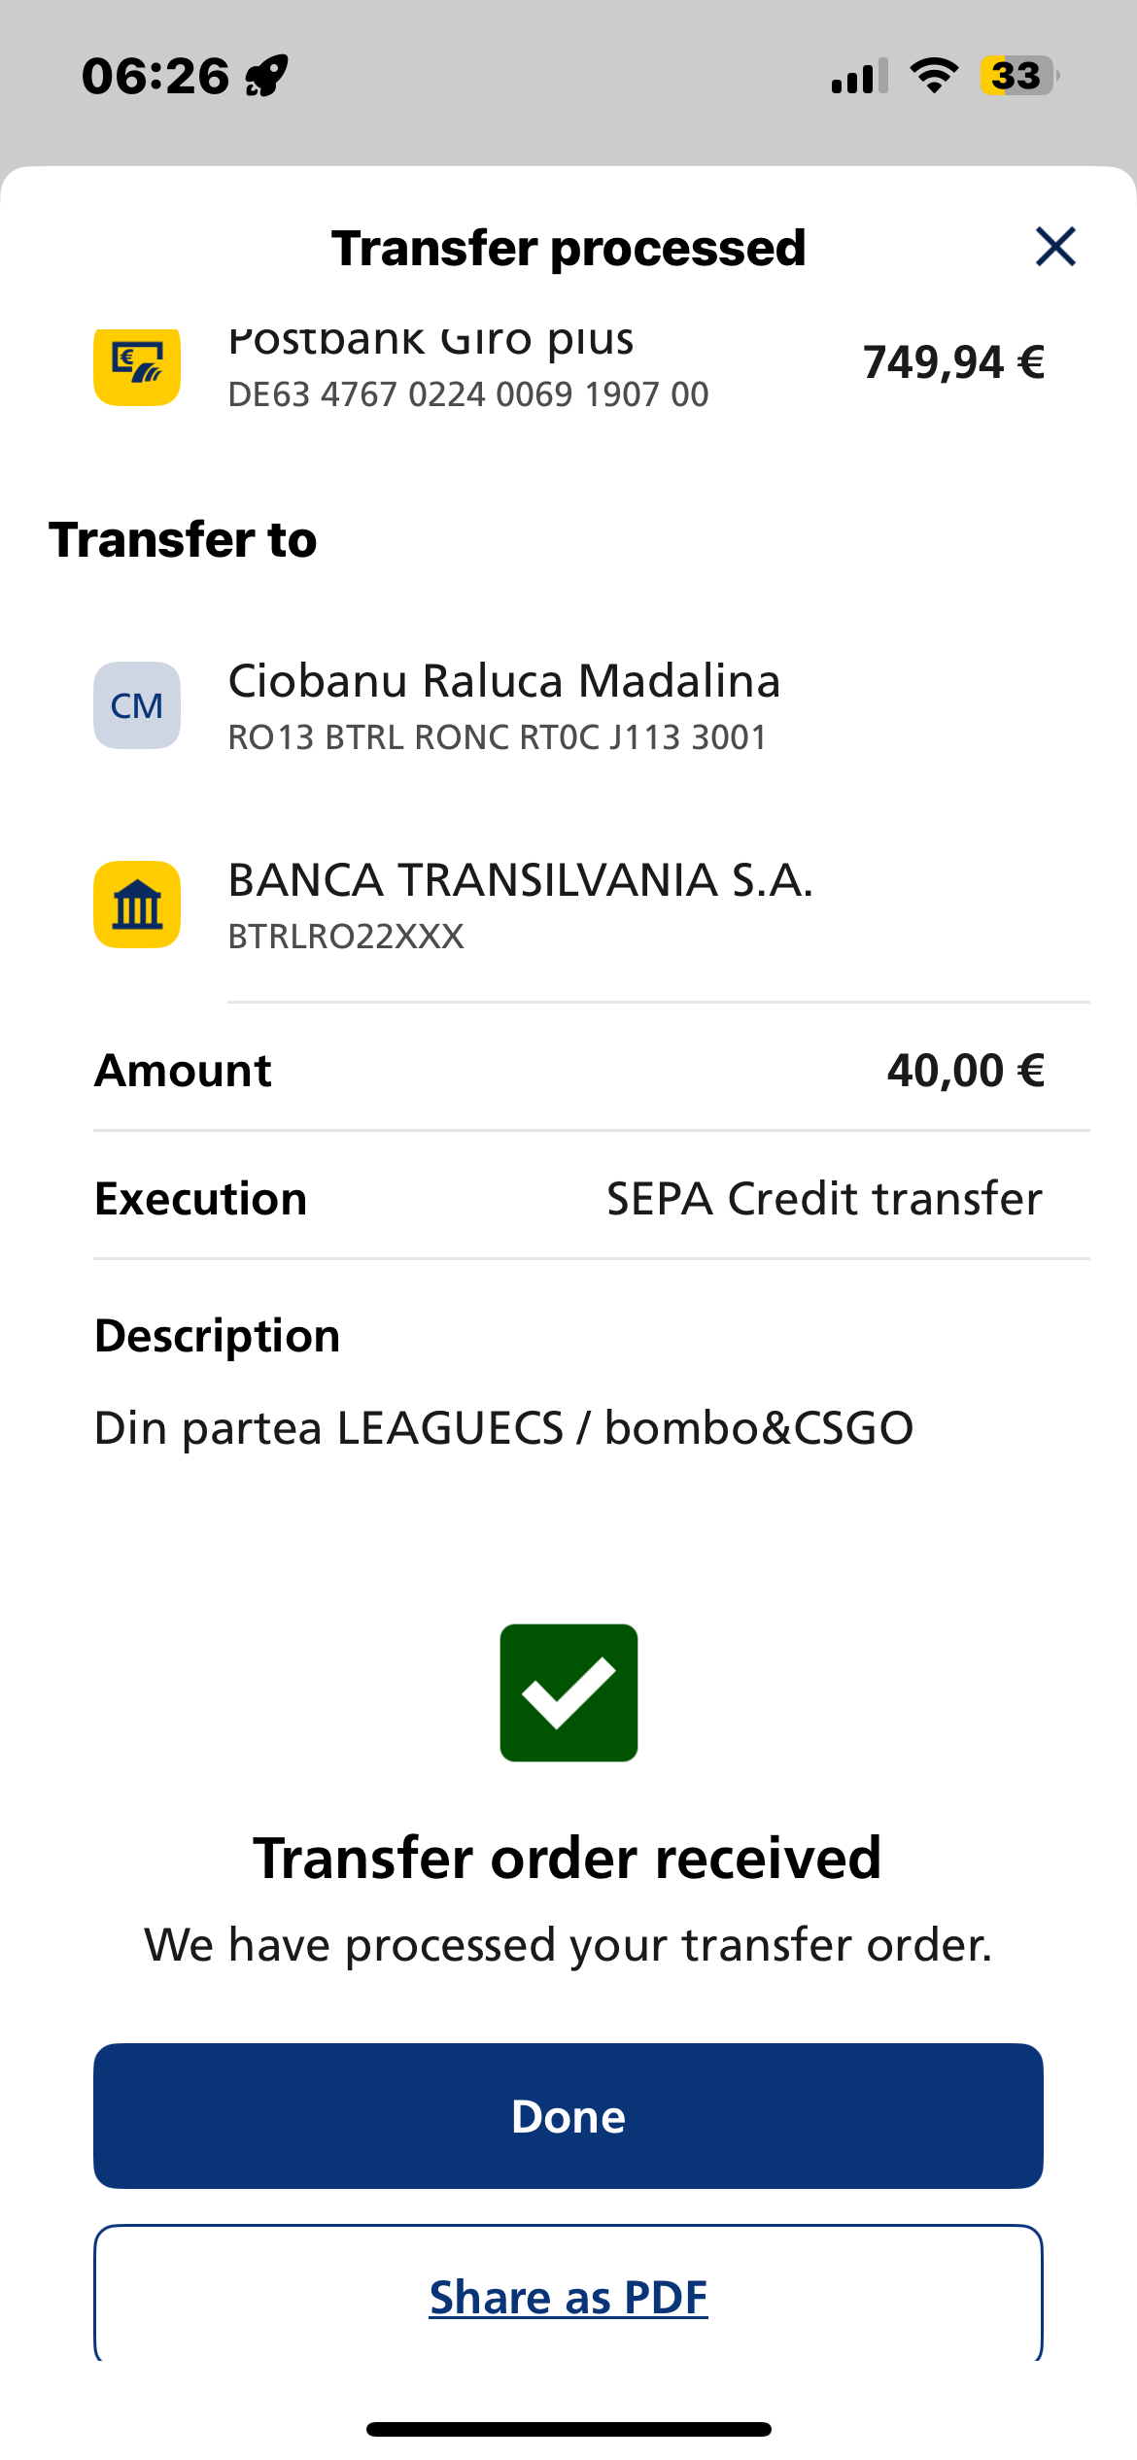Tap the Wi-Fi status icon
1137x2460 pixels.
[934, 76]
